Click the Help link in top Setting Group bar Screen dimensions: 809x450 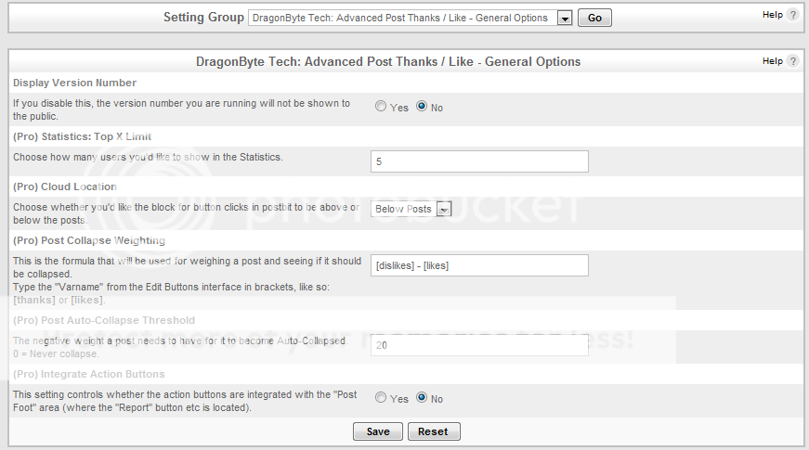(773, 15)
